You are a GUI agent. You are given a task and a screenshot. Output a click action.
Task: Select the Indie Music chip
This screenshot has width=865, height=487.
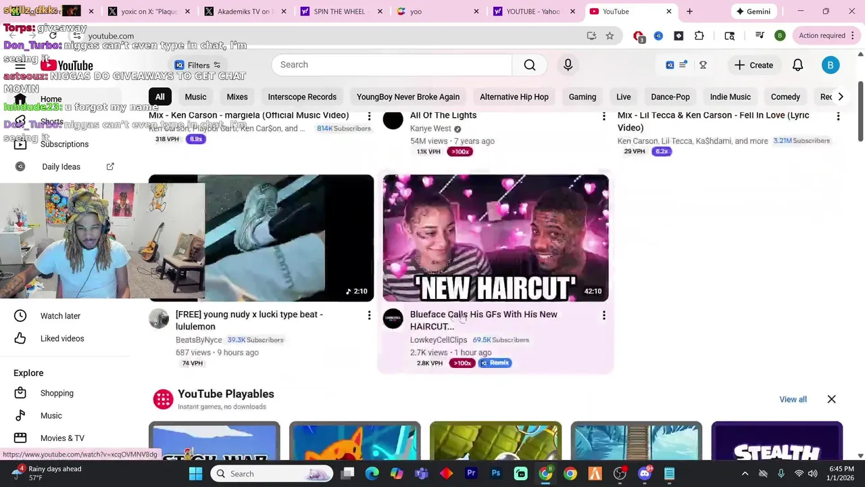click(731, 97)
